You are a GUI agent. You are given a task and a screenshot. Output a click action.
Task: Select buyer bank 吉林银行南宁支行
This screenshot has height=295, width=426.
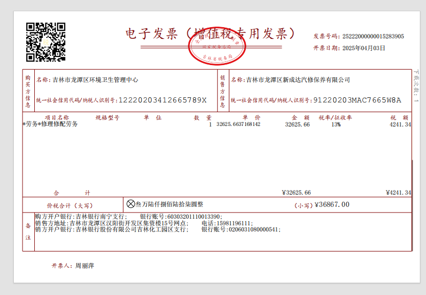(100, 217)
